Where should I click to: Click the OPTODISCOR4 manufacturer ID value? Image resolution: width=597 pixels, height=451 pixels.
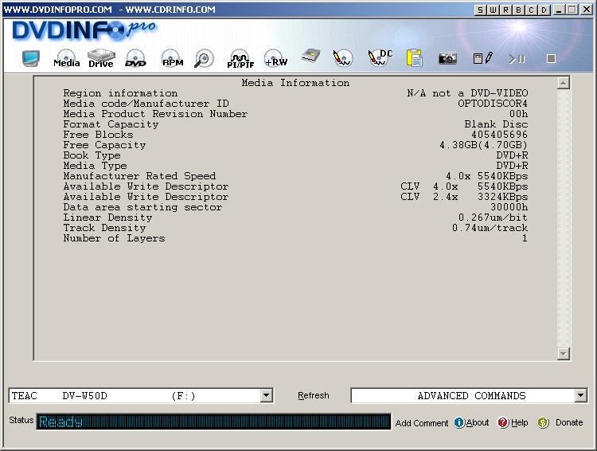point(492,104)
